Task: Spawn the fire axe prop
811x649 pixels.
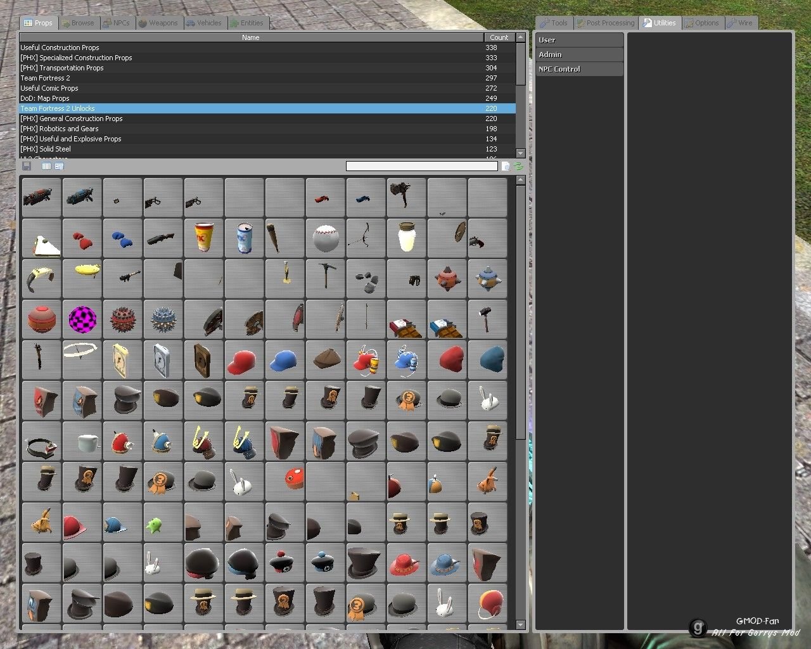Action: coord(406,198)
